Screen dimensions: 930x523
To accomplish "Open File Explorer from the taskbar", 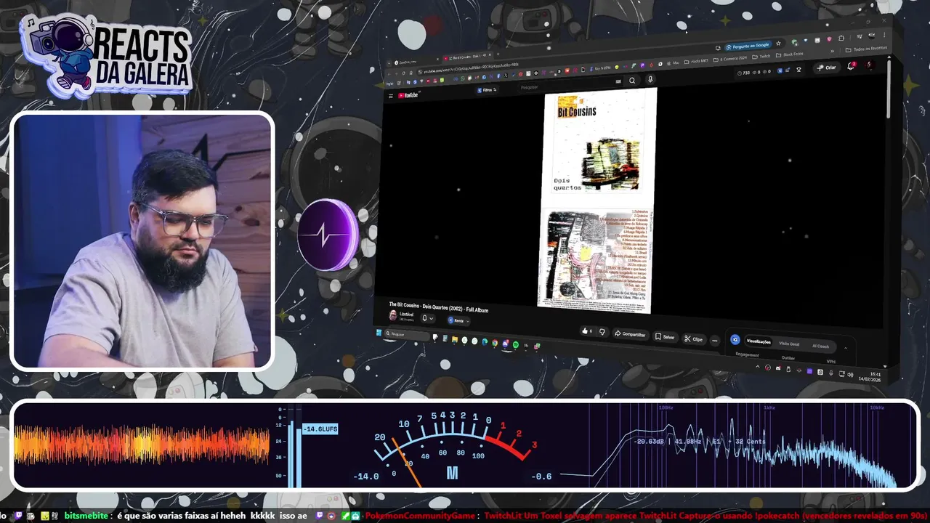I will (x=455, y=339).
